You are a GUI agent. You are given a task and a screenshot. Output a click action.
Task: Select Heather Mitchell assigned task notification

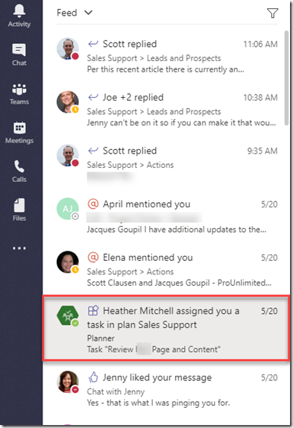click(166, 327)
